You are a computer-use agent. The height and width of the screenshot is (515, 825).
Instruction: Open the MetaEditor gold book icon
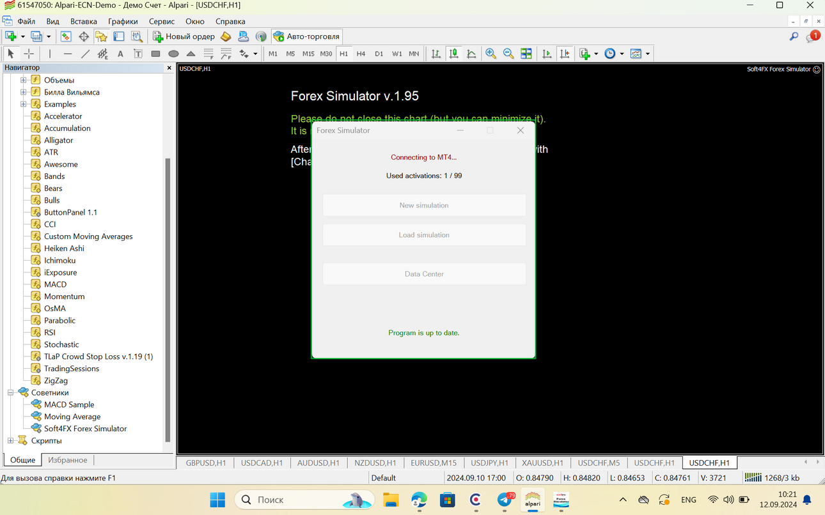(x=226, y=36)
